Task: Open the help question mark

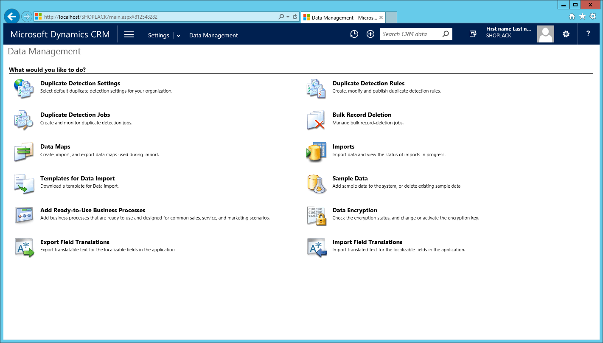Action: point(588,34)
